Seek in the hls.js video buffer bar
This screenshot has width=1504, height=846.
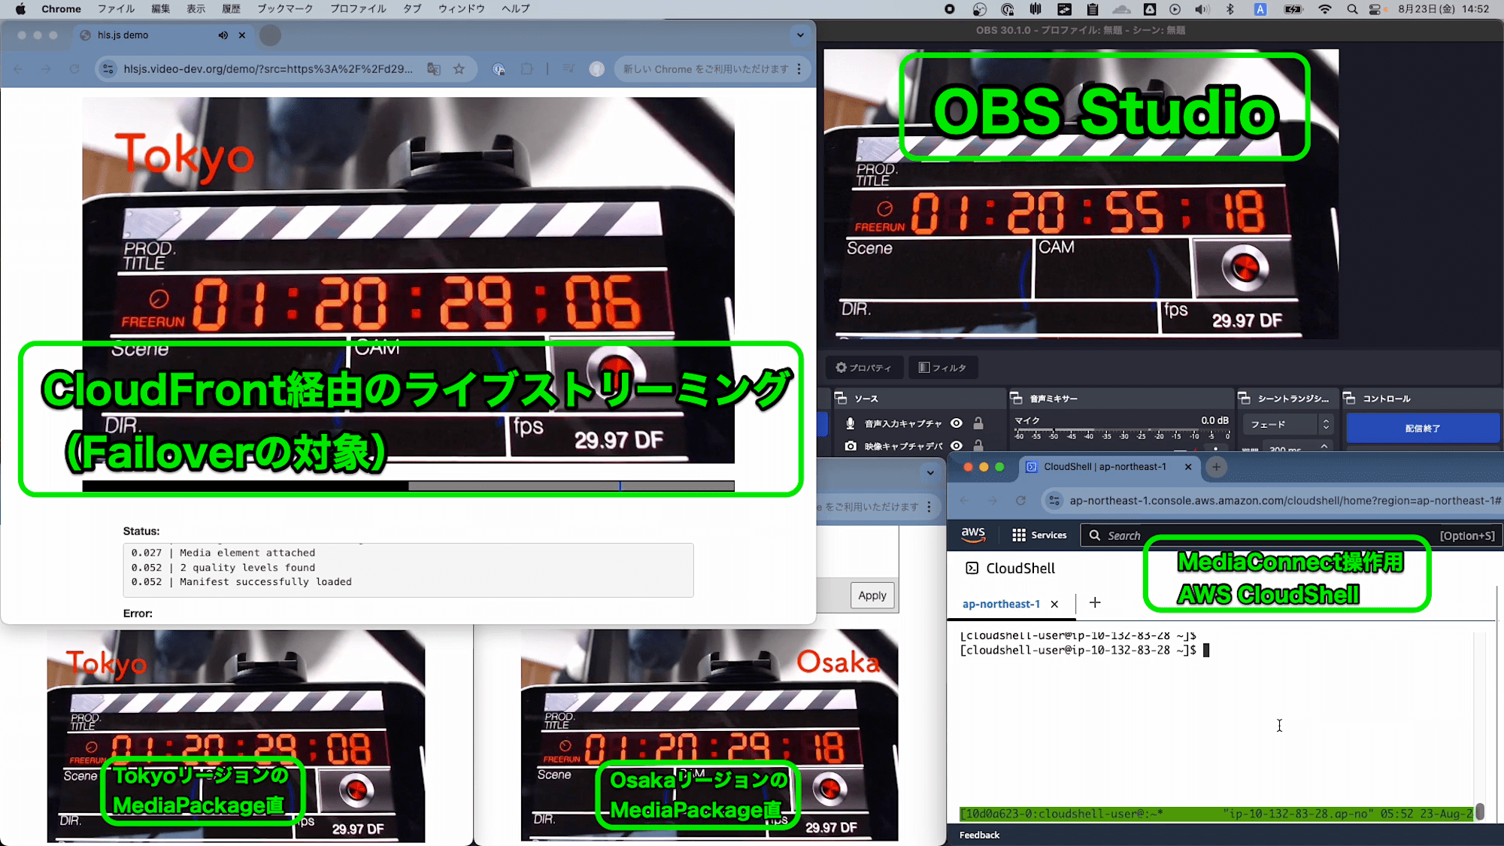(x=408, y=486)
